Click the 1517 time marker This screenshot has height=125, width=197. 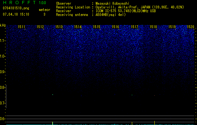coord(134,27)
